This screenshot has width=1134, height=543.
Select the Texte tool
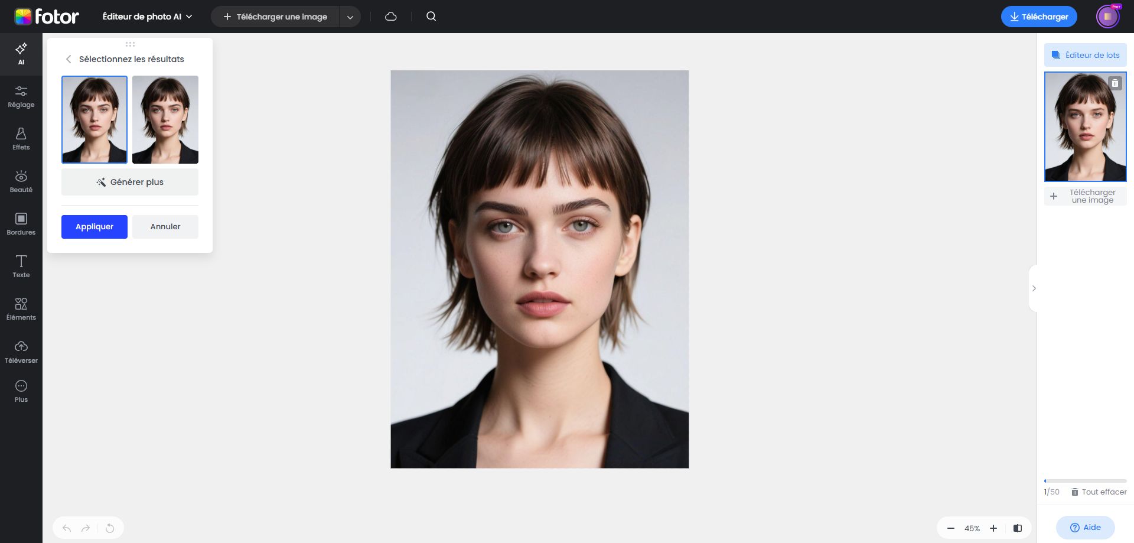point(21,266)
